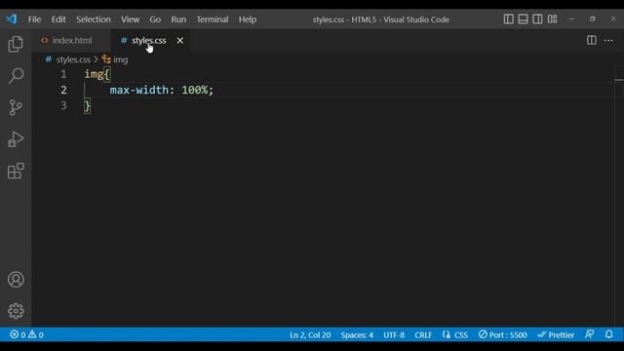Image resolution: width=624 pixels, height=351 pixels.
Task: Open the Search view
Action: 16,76
